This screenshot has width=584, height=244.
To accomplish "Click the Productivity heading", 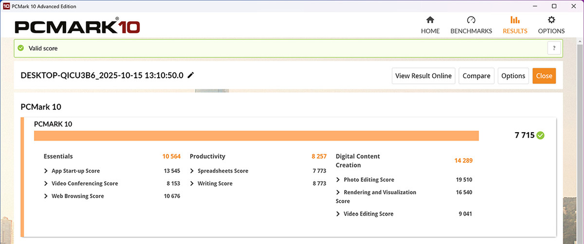I will tap(207, 156).
